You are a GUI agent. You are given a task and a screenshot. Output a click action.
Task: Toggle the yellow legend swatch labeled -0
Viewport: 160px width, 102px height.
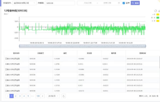(x=158, y=21)
